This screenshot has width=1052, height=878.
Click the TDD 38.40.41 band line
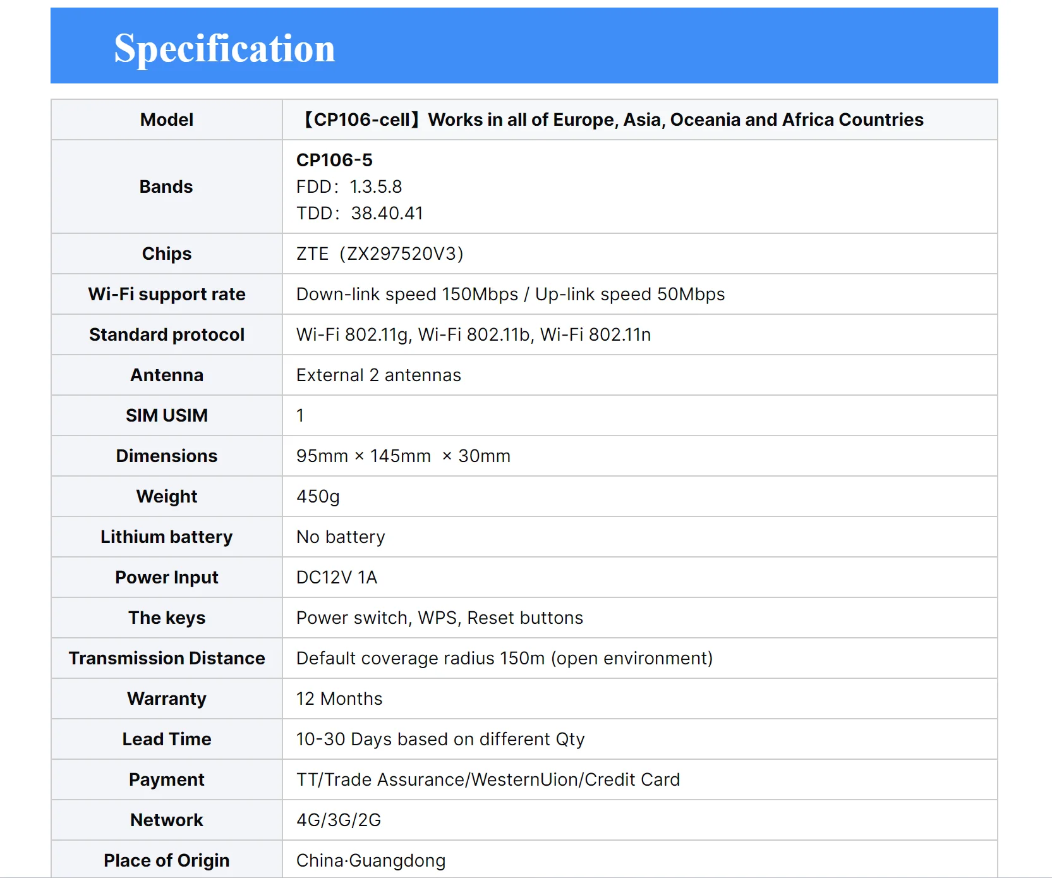click(360, 213)
